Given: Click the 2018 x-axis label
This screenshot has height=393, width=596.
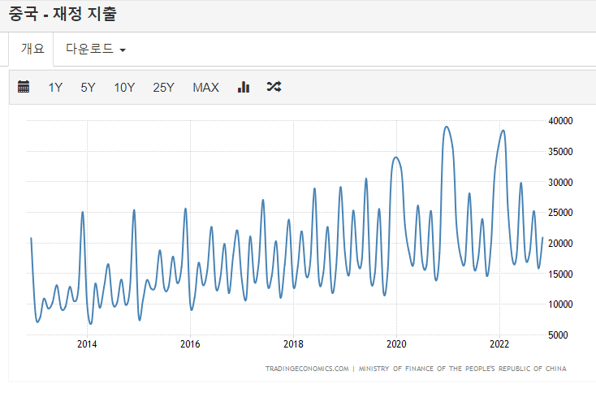Looking at the screenshot, I should [x=293, y=344].
